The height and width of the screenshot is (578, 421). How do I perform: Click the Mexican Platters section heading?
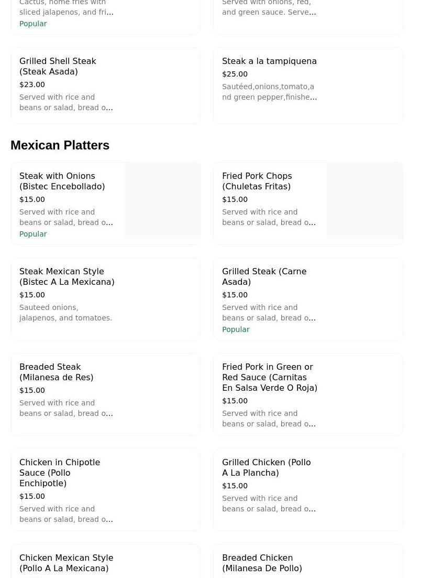[60, 145]
